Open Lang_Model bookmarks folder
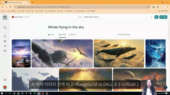Viewport: 170px width, 95px height. tap(50, 11)
